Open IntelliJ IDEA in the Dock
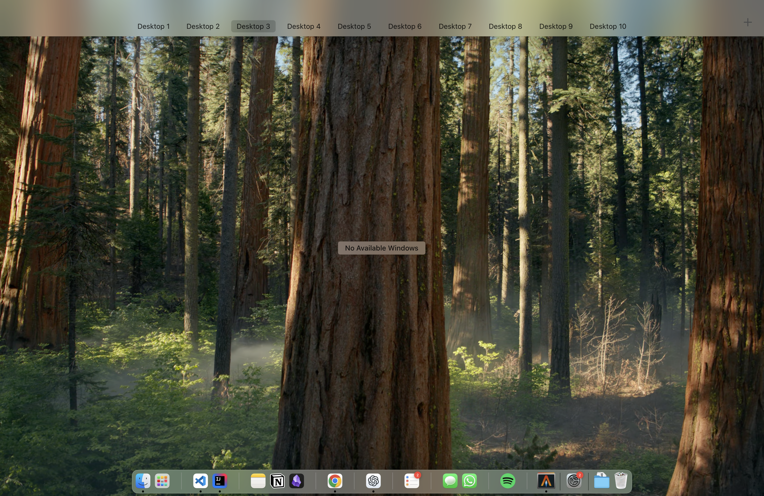Screen dimensions: 764x496 click(220, 481)
